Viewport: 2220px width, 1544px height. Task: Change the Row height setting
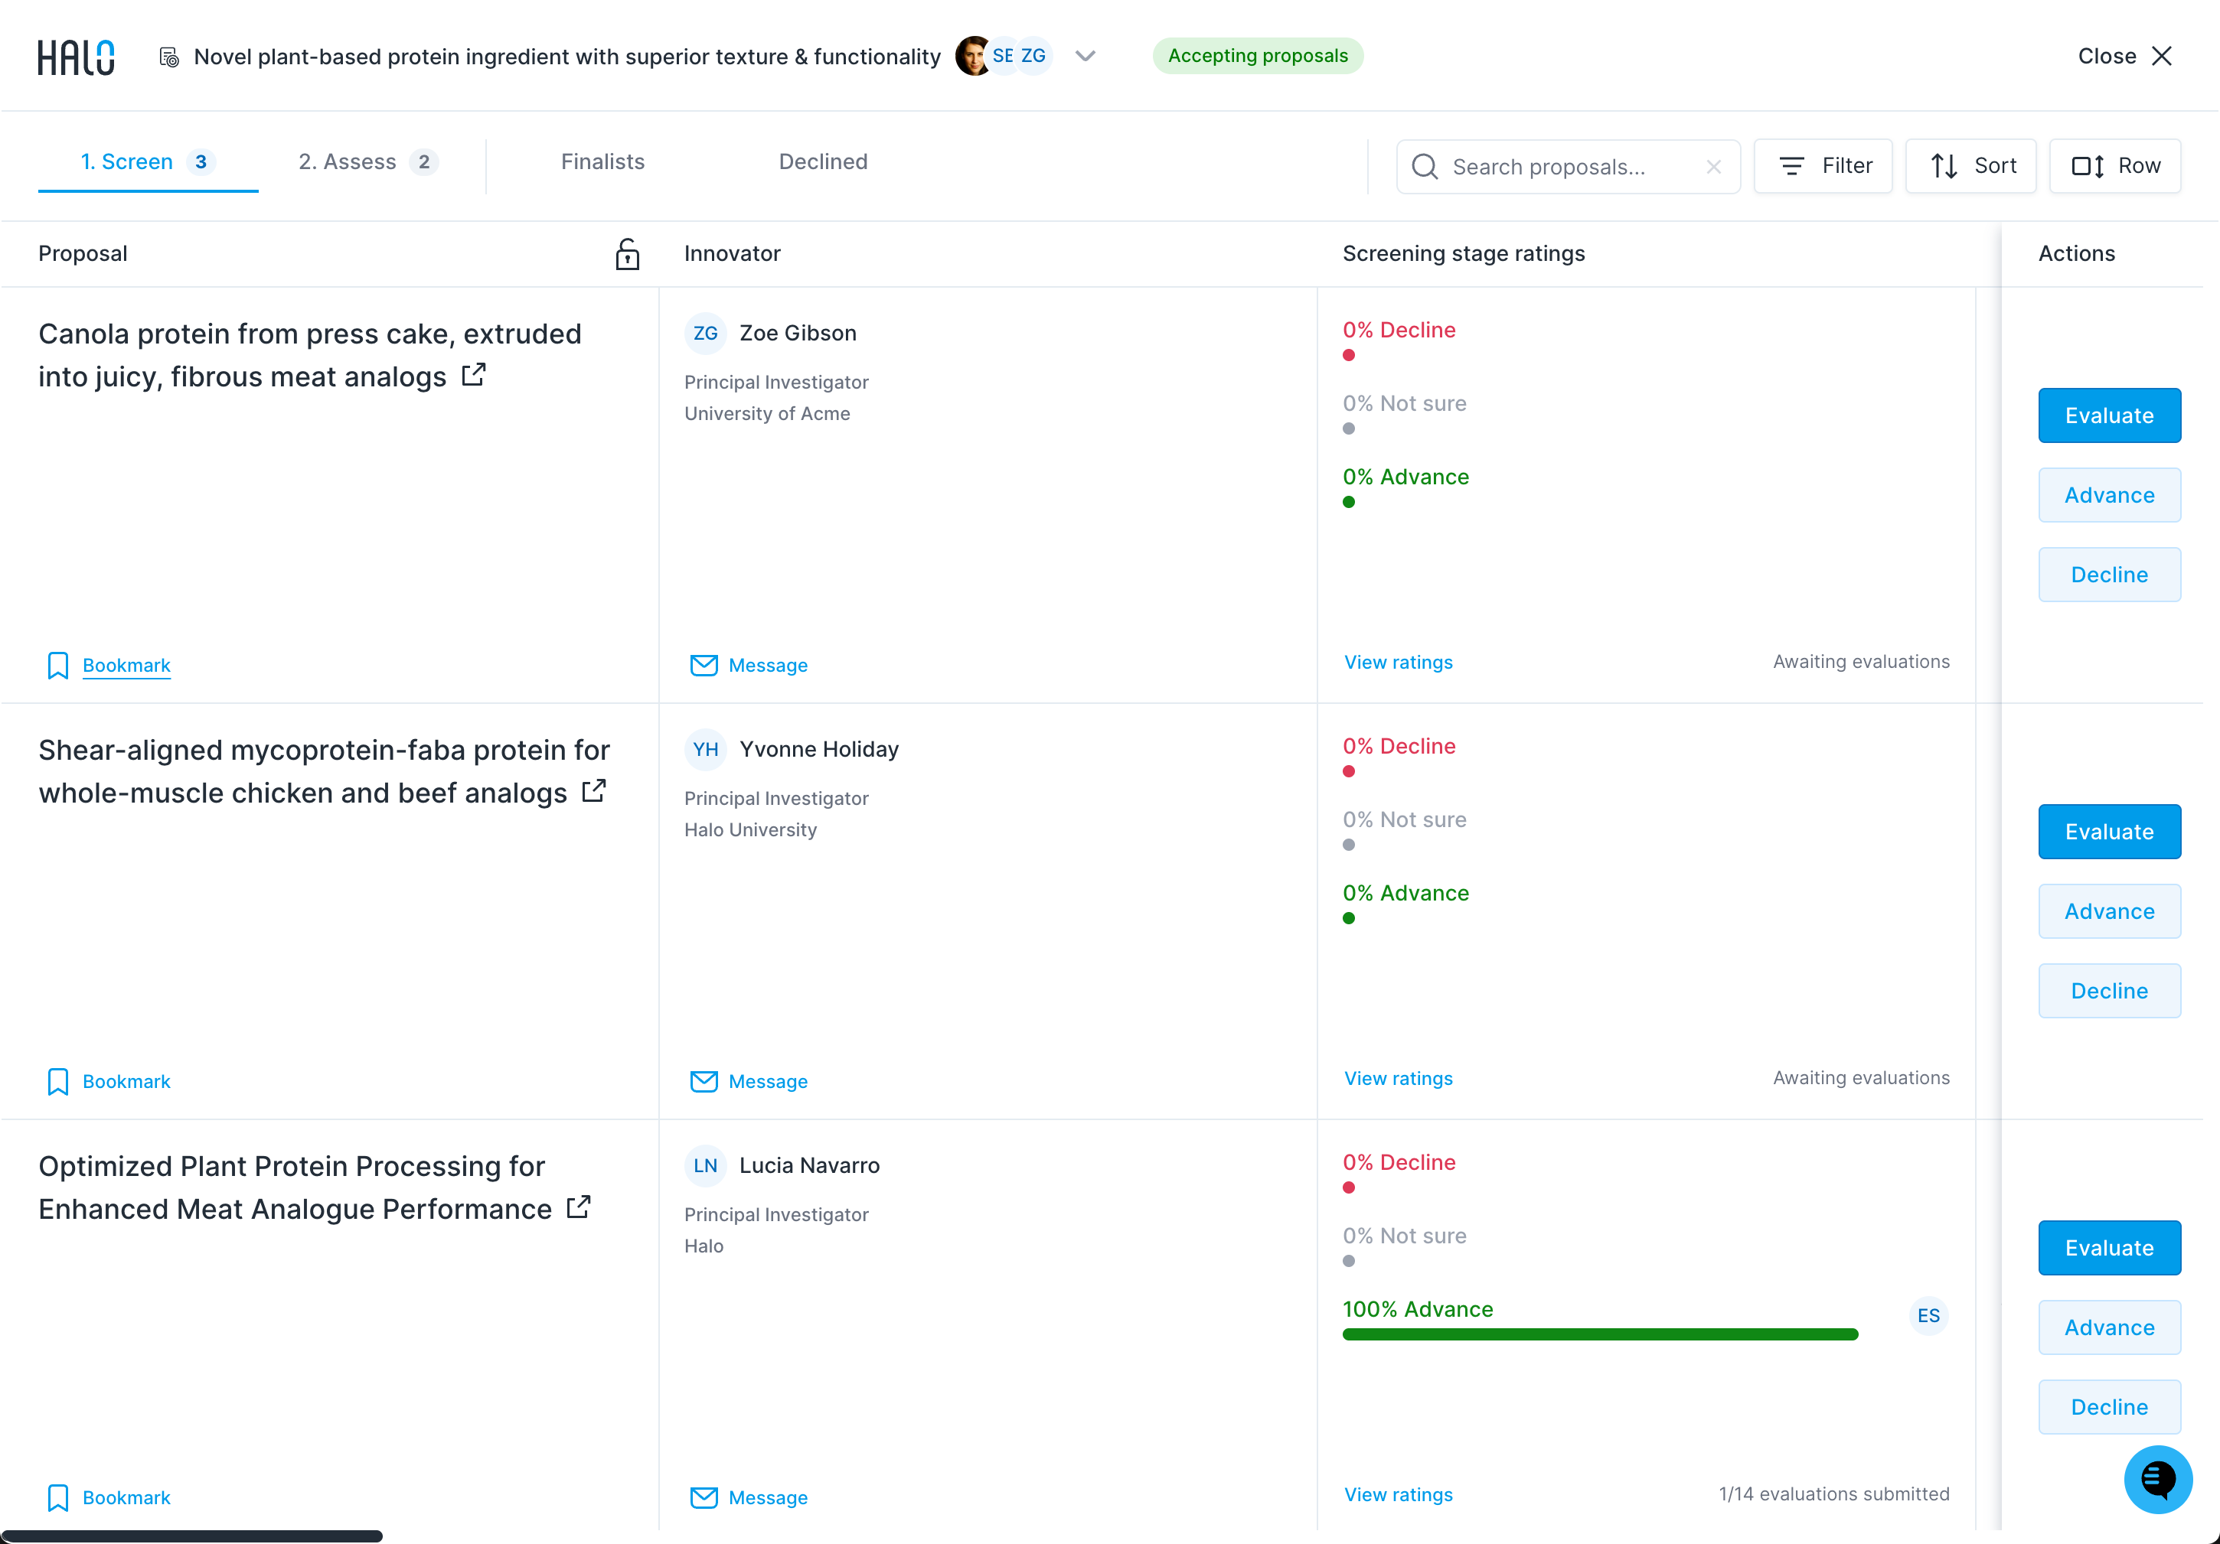point(2114,166)
